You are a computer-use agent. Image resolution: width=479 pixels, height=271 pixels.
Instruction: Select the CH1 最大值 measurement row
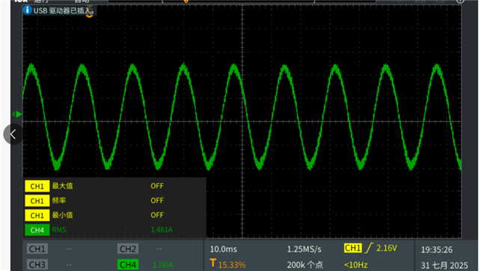click(115, 186)
